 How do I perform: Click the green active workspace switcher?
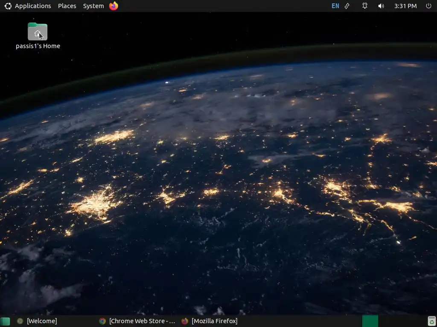[370, 321]
